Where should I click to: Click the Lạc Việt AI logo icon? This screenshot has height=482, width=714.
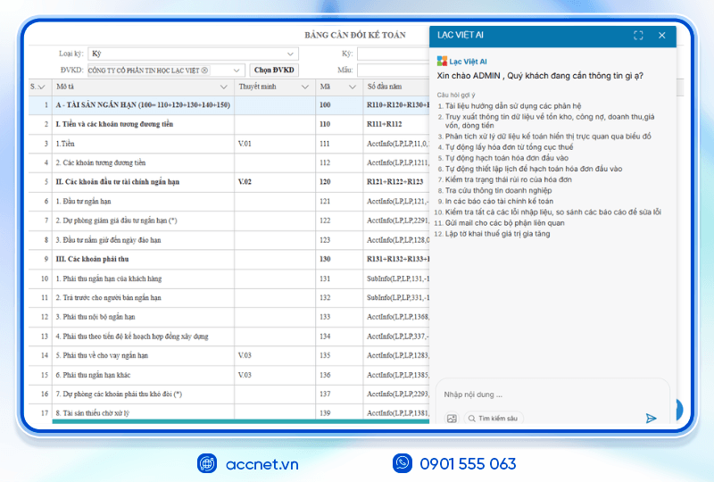point(442,62)
